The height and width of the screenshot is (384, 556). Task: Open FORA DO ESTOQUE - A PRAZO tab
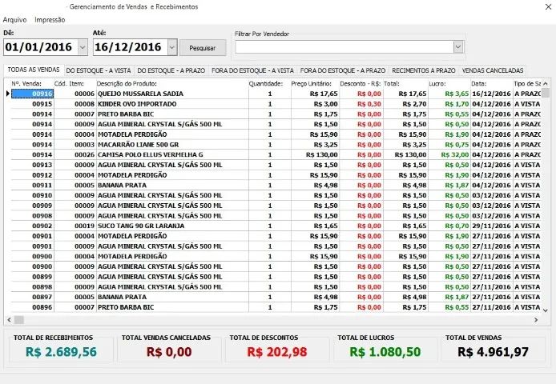pyautogui.click(x=343, y=70)
